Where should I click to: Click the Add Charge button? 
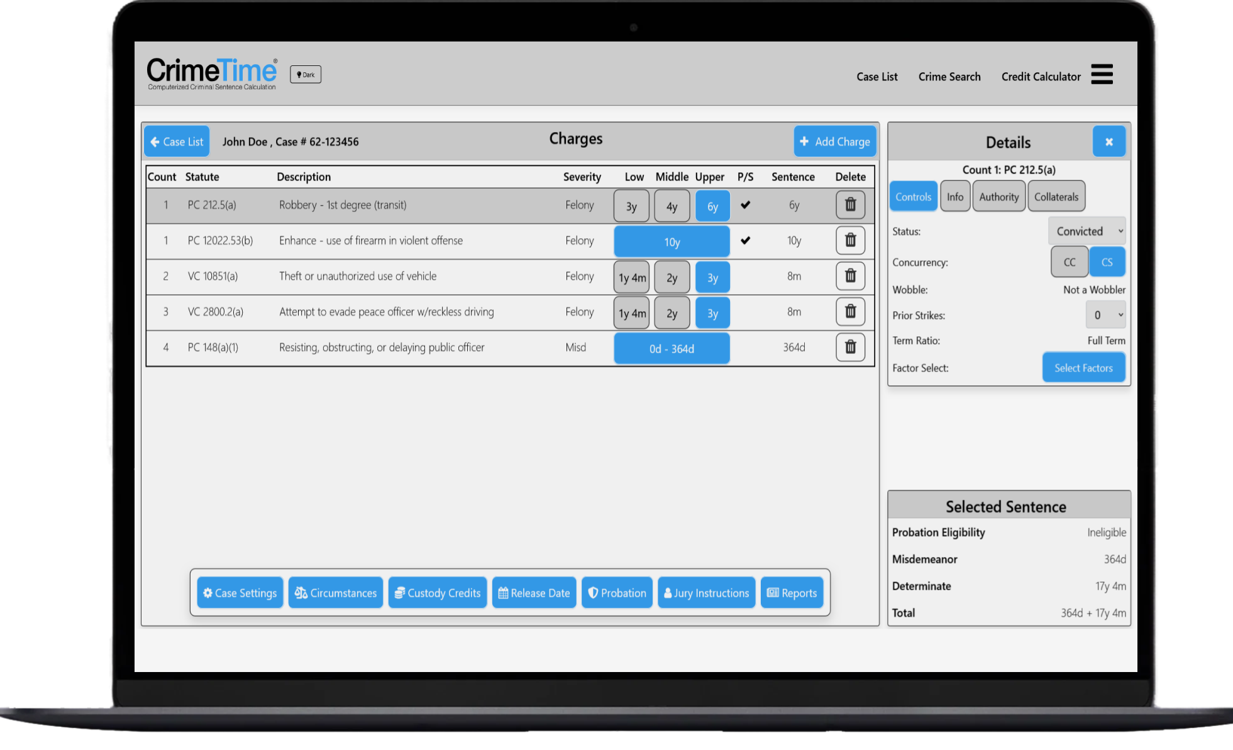tap(834, 142)
